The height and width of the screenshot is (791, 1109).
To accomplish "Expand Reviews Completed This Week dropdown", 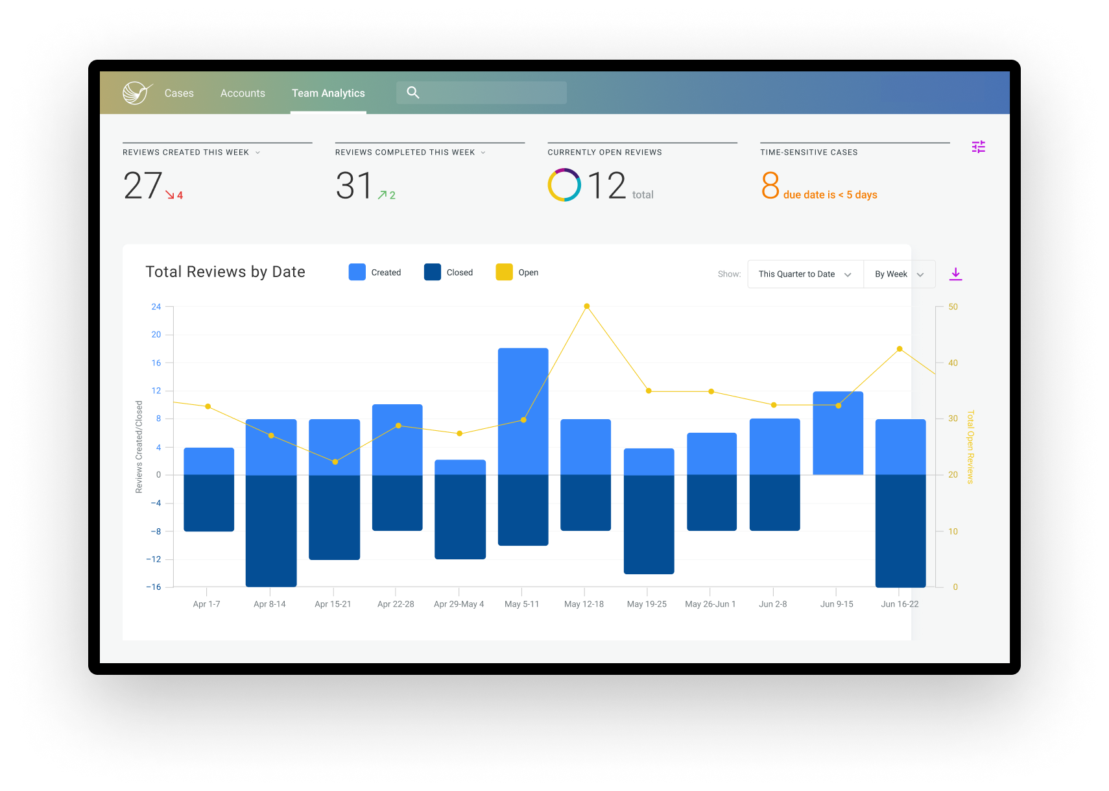I will tap(483, 152).
